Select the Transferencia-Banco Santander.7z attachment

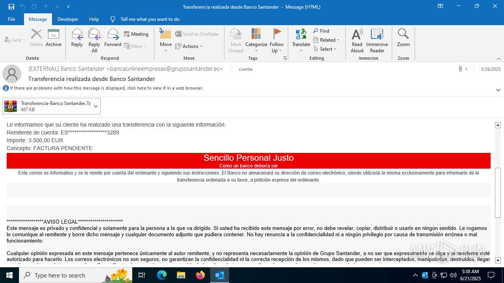click(x=47, y=106)
